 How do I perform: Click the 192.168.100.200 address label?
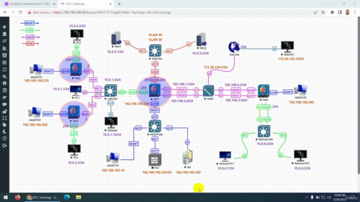point(137,104)
